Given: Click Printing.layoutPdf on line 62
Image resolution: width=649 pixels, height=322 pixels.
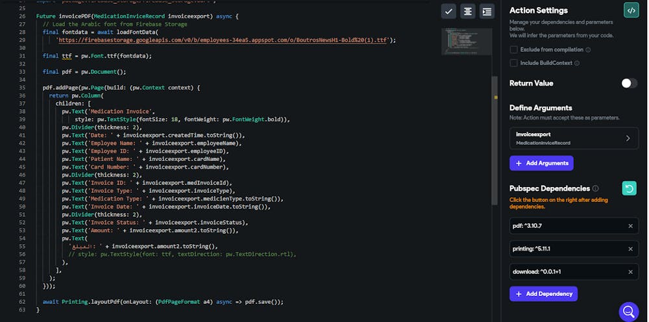Looking at the screenshot, I should (91, 302).
